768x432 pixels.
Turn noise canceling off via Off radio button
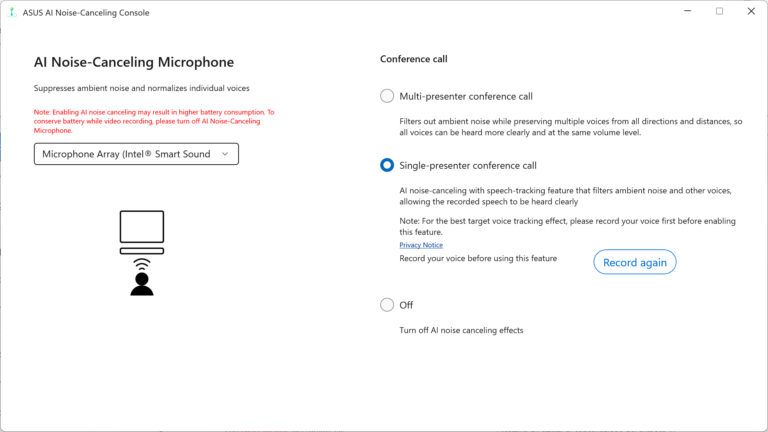(387, 305)
